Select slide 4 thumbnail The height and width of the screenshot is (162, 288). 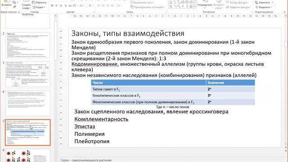(x=27, y=103)
